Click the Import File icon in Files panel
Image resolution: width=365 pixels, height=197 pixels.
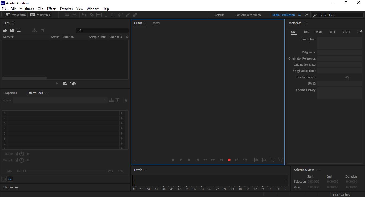point(12,31)
